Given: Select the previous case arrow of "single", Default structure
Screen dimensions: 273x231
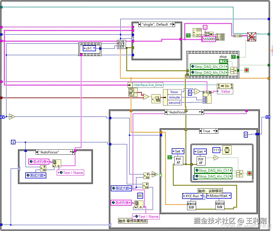Looking at the screenshot, I should click(x=140, y=24).
